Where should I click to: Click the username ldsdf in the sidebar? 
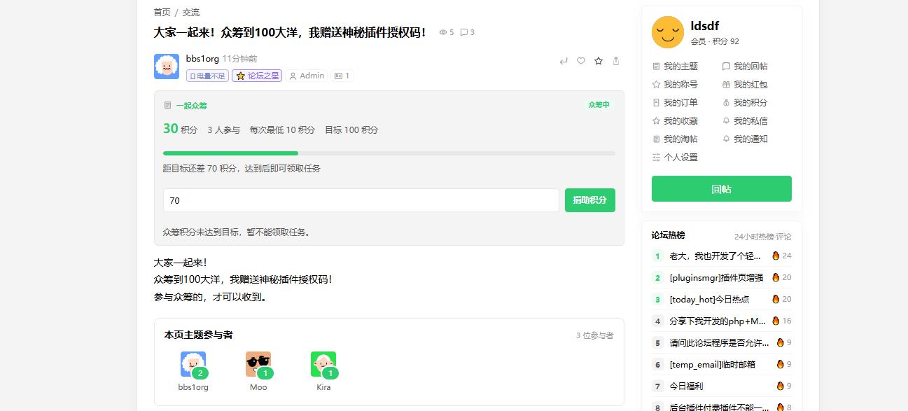pos(705,27)
